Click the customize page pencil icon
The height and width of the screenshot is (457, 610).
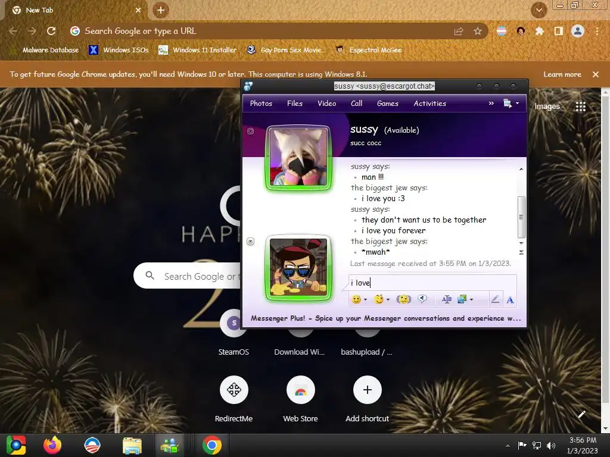pos(581,414)
